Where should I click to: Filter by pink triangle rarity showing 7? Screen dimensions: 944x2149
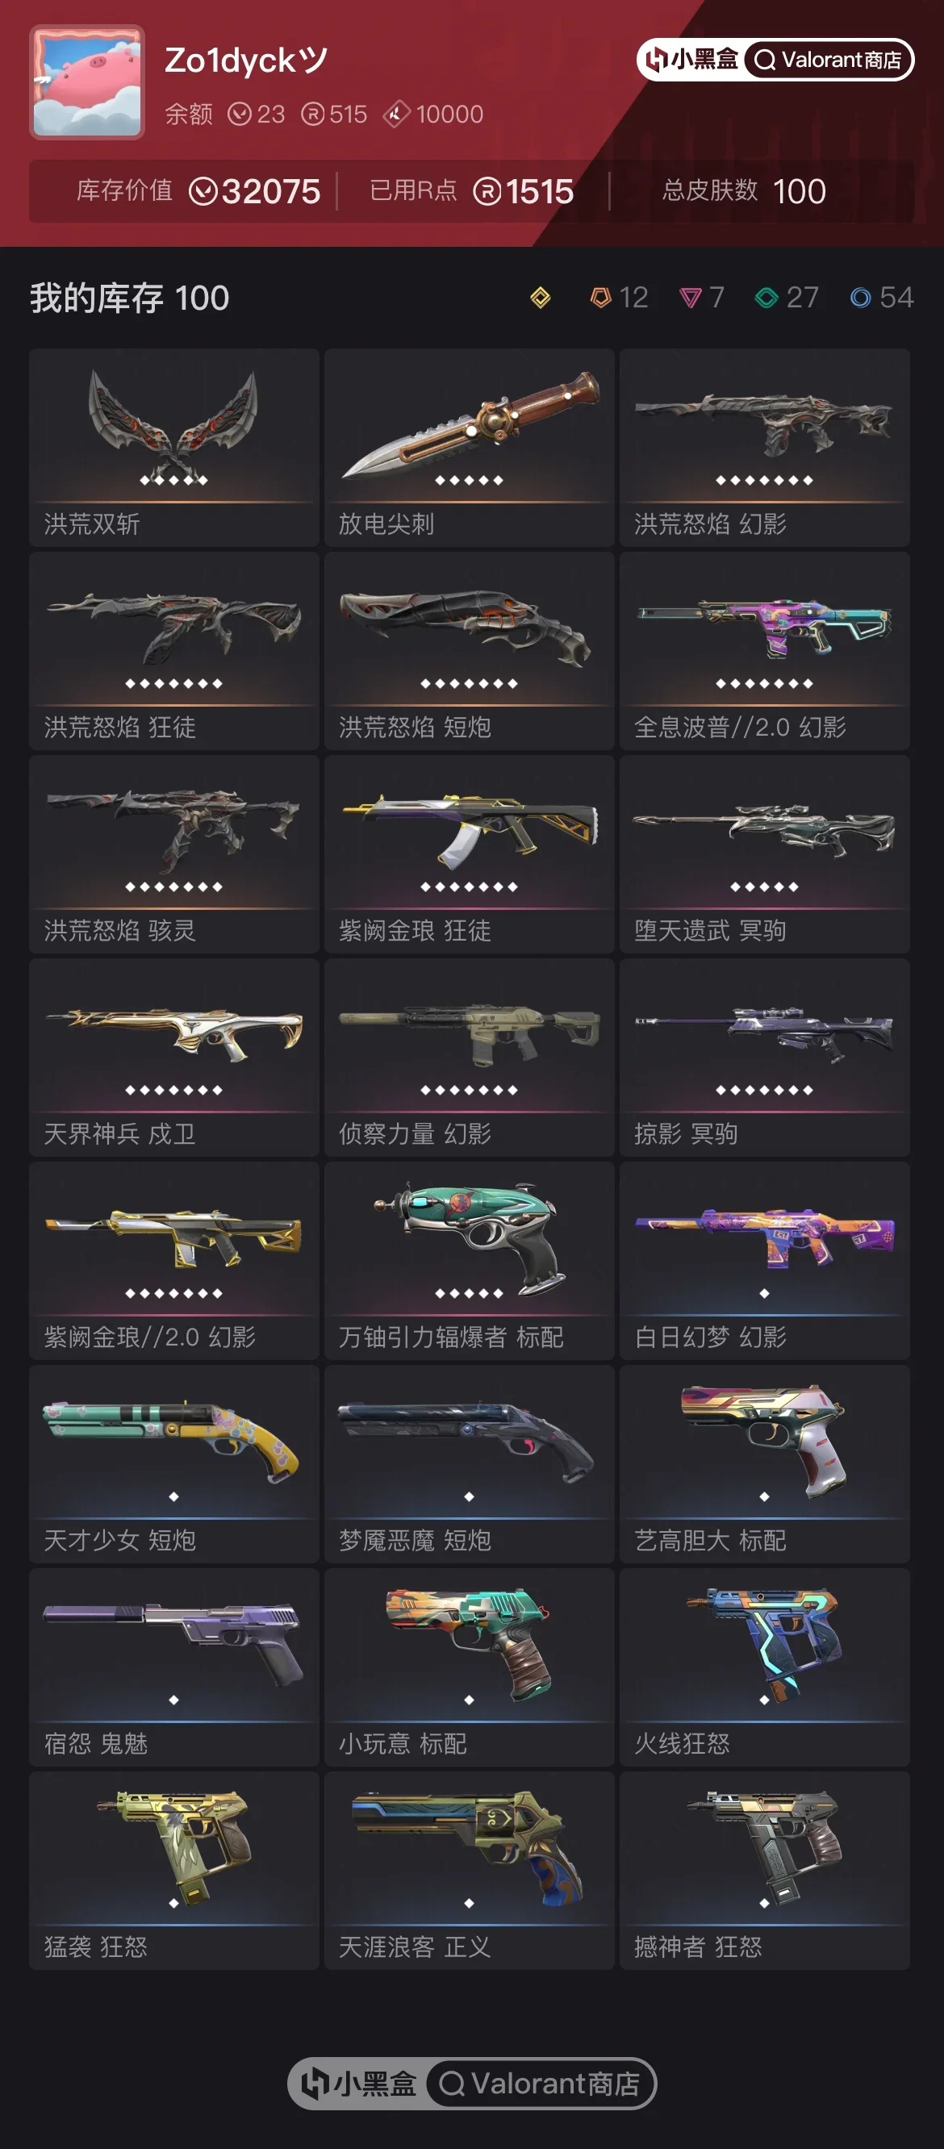tap(701, 298)
